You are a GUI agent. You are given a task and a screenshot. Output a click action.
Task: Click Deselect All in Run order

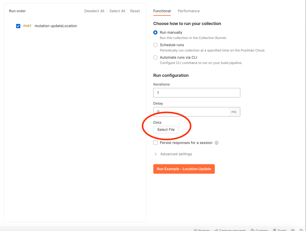[x=94, y=11]
